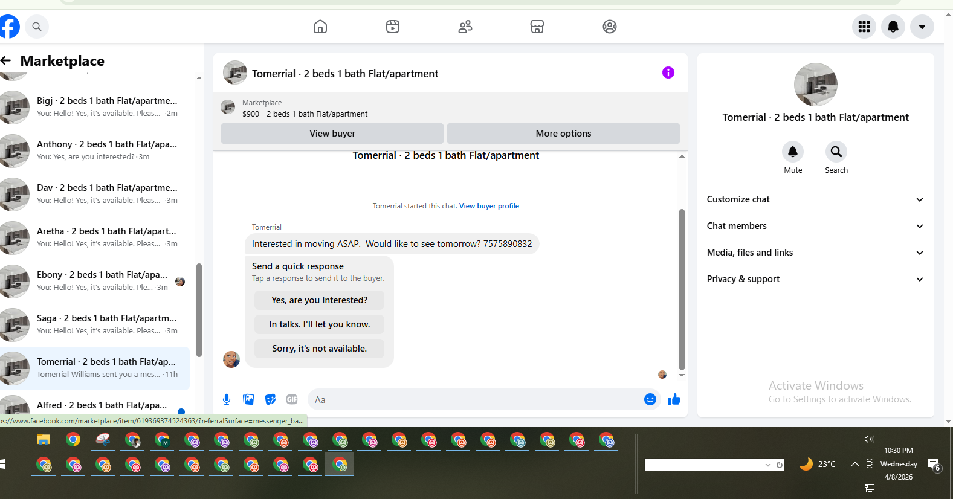Image resolution: width=953 pixels, height=499 pixels.
Task: Send quick reply 'In talks. I'll let you know.'
Action: click(319, 324)
